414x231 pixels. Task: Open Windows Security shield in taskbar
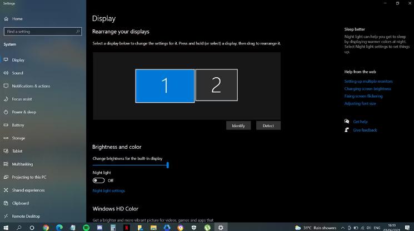[194, 228]
